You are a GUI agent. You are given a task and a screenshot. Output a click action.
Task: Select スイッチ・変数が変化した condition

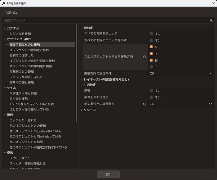point(27,163)
